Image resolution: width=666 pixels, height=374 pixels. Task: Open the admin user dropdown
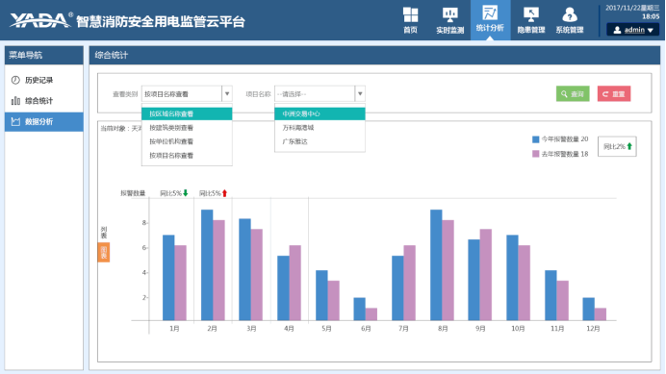[x=633, y=30]
